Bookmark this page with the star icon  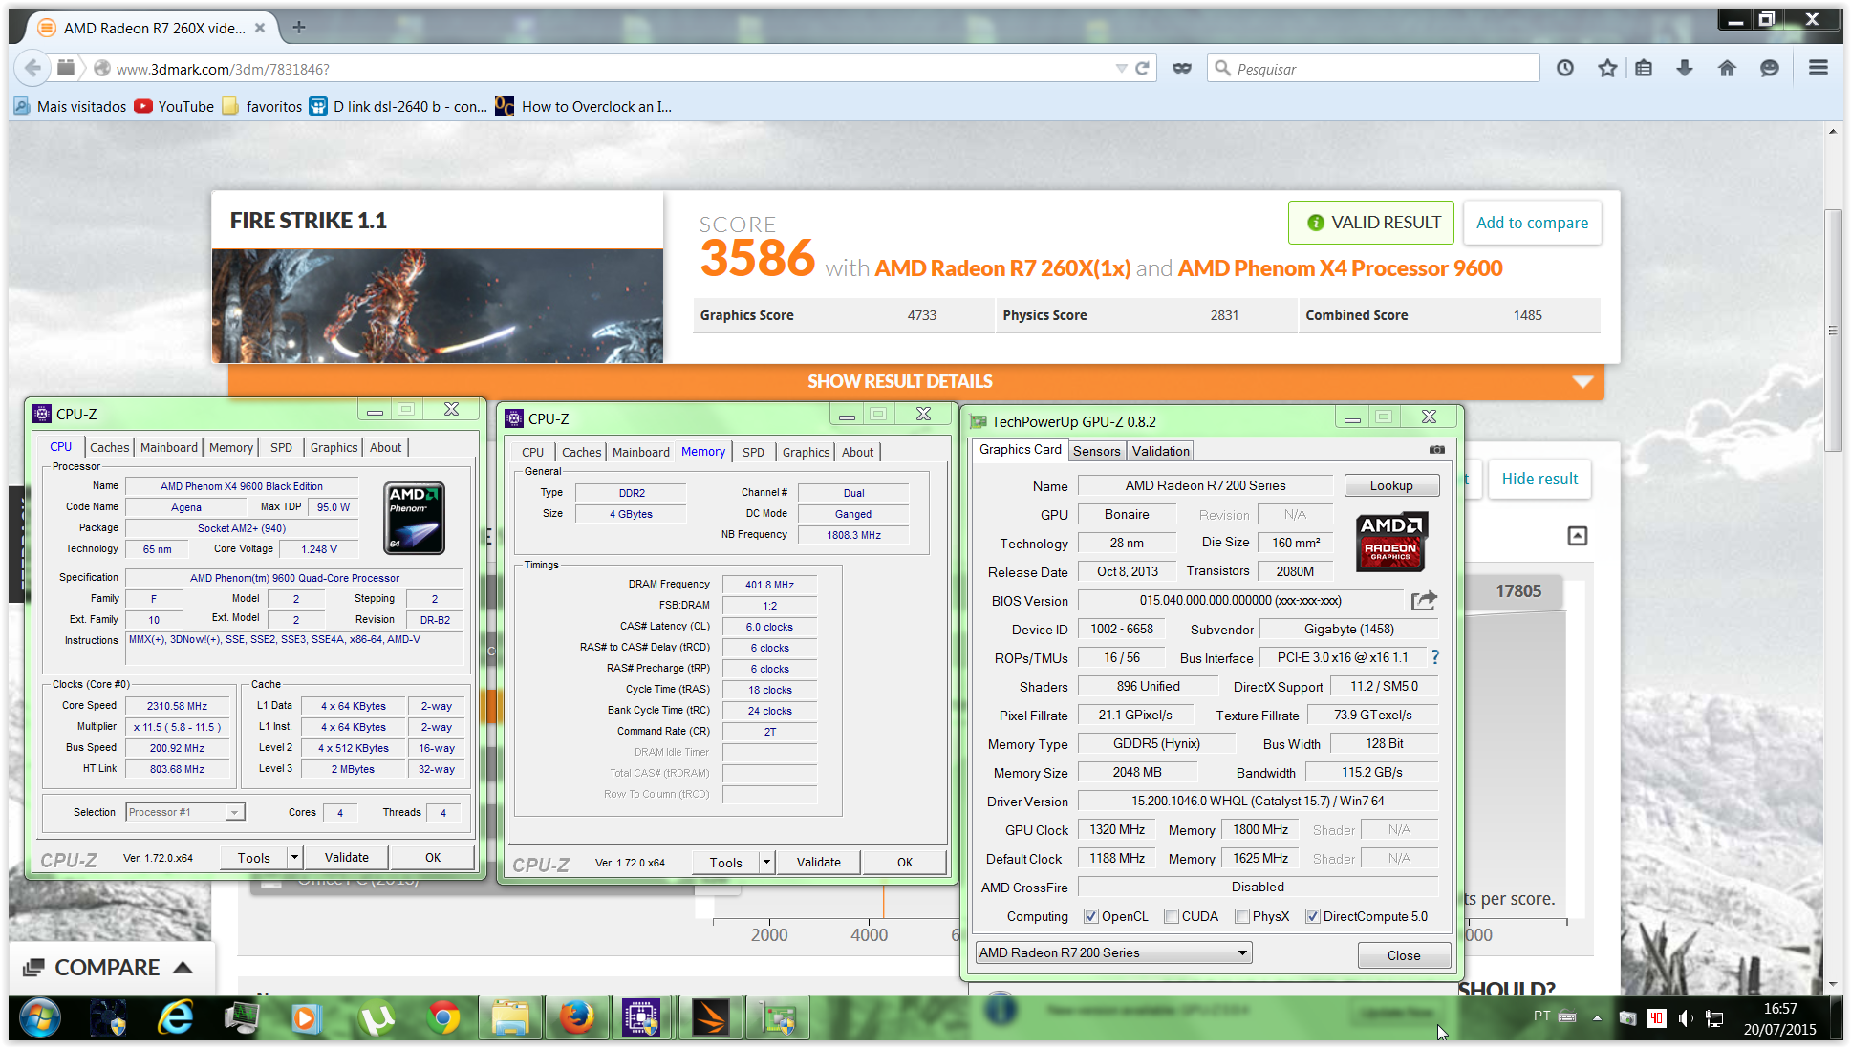click(x=1607, y=69)
